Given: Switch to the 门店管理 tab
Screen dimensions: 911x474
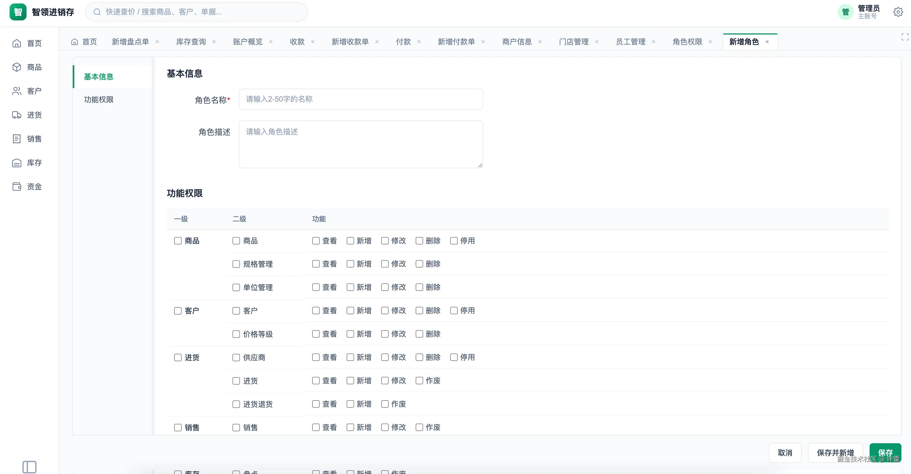Looking at the screenshot, I should [574, 42].
